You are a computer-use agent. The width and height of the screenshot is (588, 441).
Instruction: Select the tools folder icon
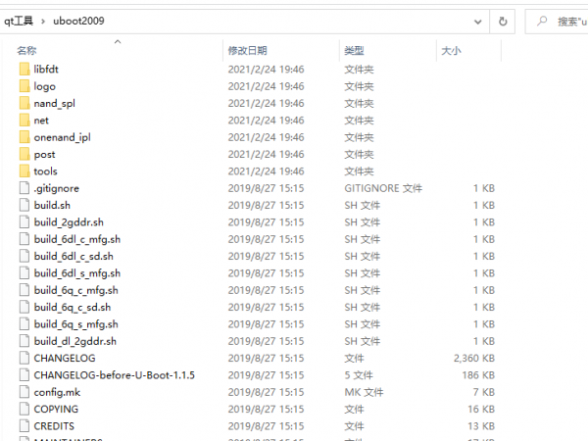24,171
